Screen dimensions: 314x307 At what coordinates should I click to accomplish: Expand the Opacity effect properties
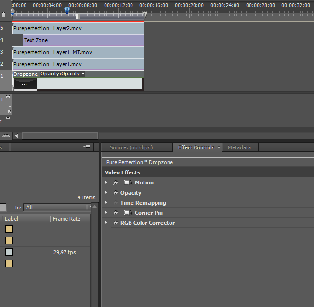click(106, 193)
